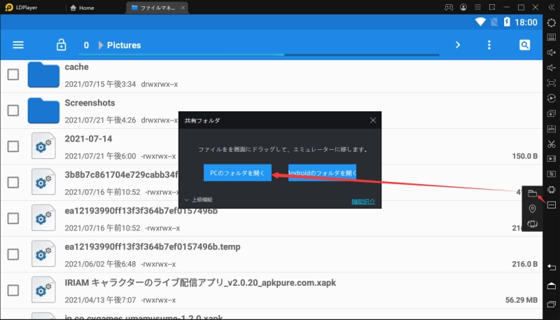Click the scissors screenshot icon
This screenshot has width=560, height=320.
[x=552, y=144]
